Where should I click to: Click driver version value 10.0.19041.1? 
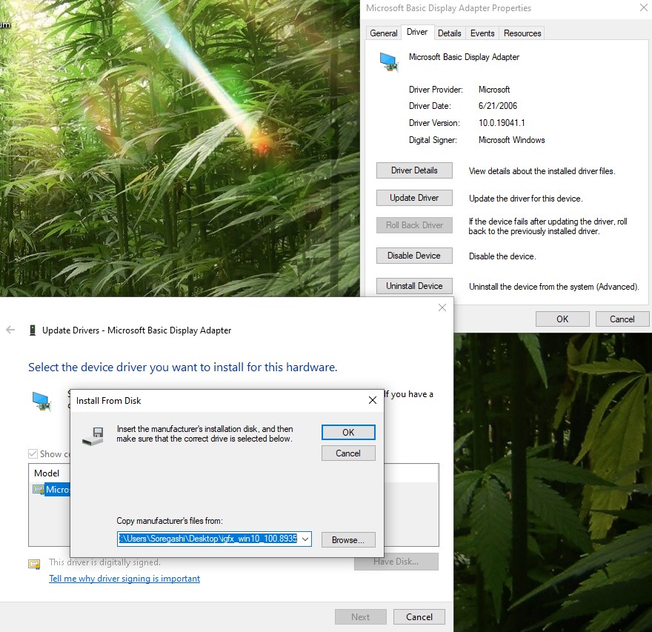pos(502,123)
